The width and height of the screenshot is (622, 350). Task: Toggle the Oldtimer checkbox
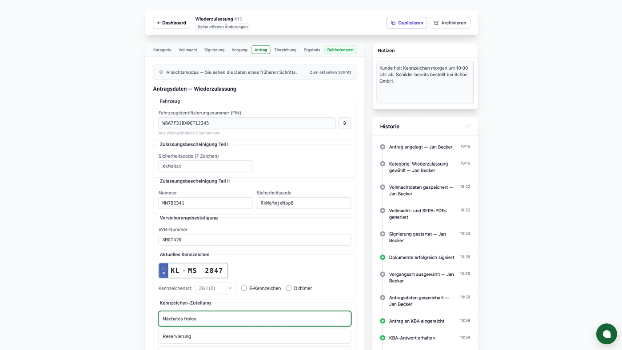pos(288,288)
